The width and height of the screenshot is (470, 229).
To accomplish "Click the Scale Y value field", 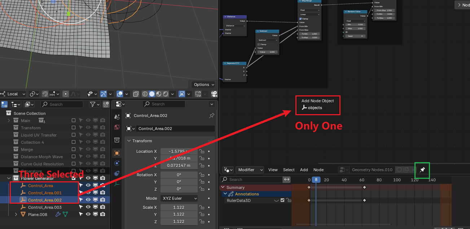I will tap(179, 214).
